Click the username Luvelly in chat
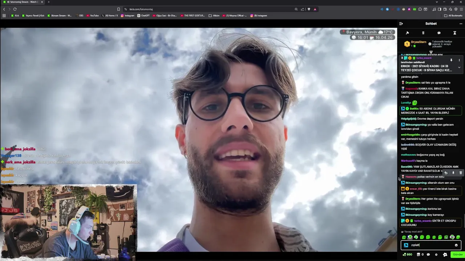Screen dimensions: 465x261 click(x=406, y=103)
